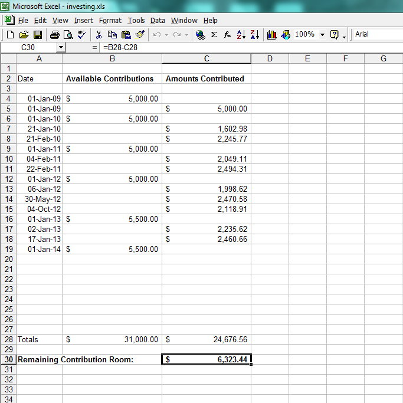Insert Hyperlink globe icon
Viewport: 403px width, 403px height.
pos(200,34)
